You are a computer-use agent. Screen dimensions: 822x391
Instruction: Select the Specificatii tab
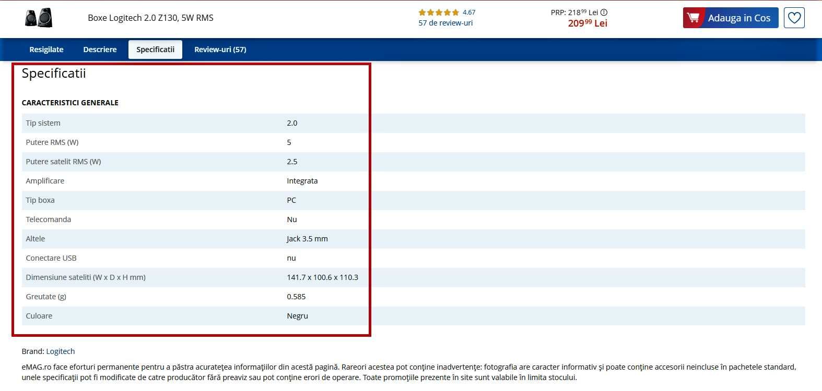point(155,50)
